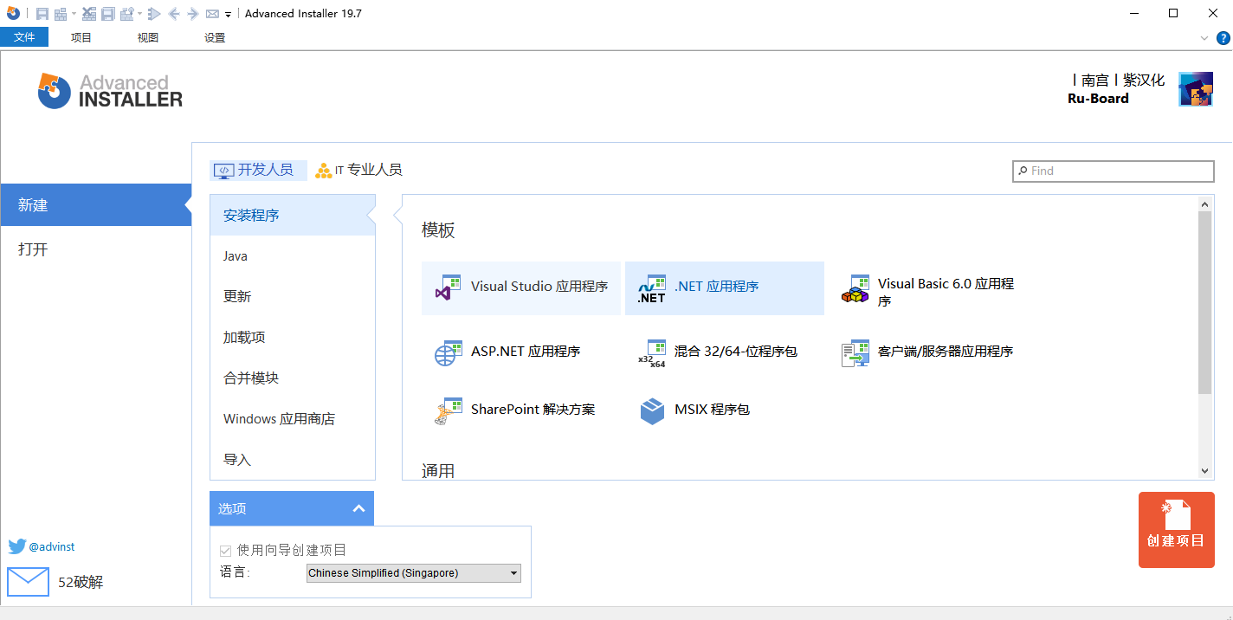Expand the toolbar overflow chevron near top right
Screen dimensions: 1233x620
click(1204, 37)
